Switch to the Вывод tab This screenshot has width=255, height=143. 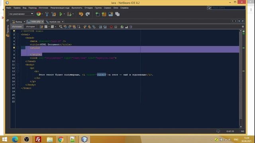pos(19,22)
